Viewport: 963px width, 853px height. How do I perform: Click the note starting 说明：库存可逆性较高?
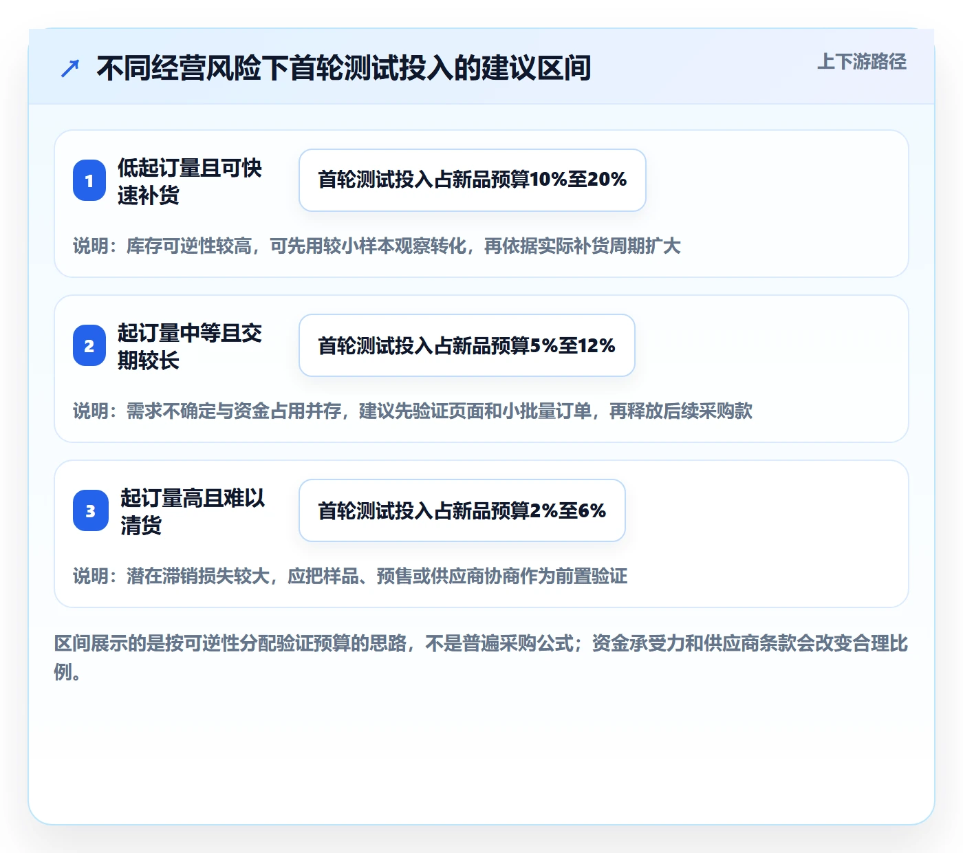pos(377,246)
